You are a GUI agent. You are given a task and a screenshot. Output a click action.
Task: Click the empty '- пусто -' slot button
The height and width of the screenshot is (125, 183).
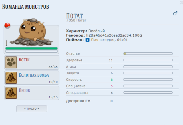pyautogui.click(x=32, y=109)
